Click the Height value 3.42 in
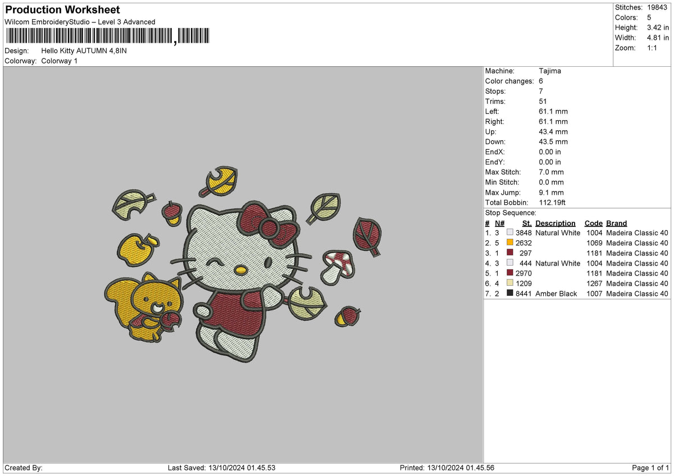Image resolution: width=674 pixels, height=476 pixels. [x=658, y=28]
